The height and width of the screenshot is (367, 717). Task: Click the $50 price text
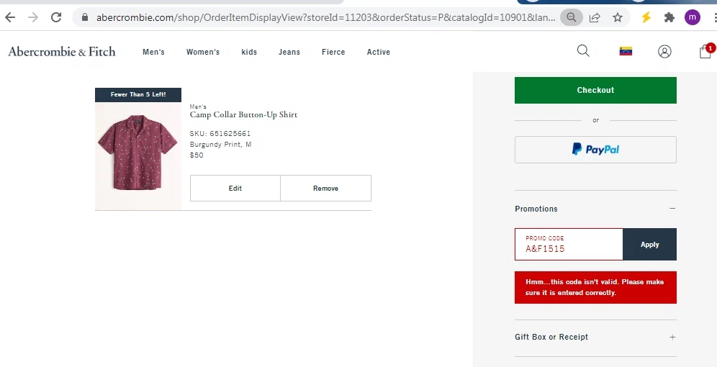coord(197,155)
